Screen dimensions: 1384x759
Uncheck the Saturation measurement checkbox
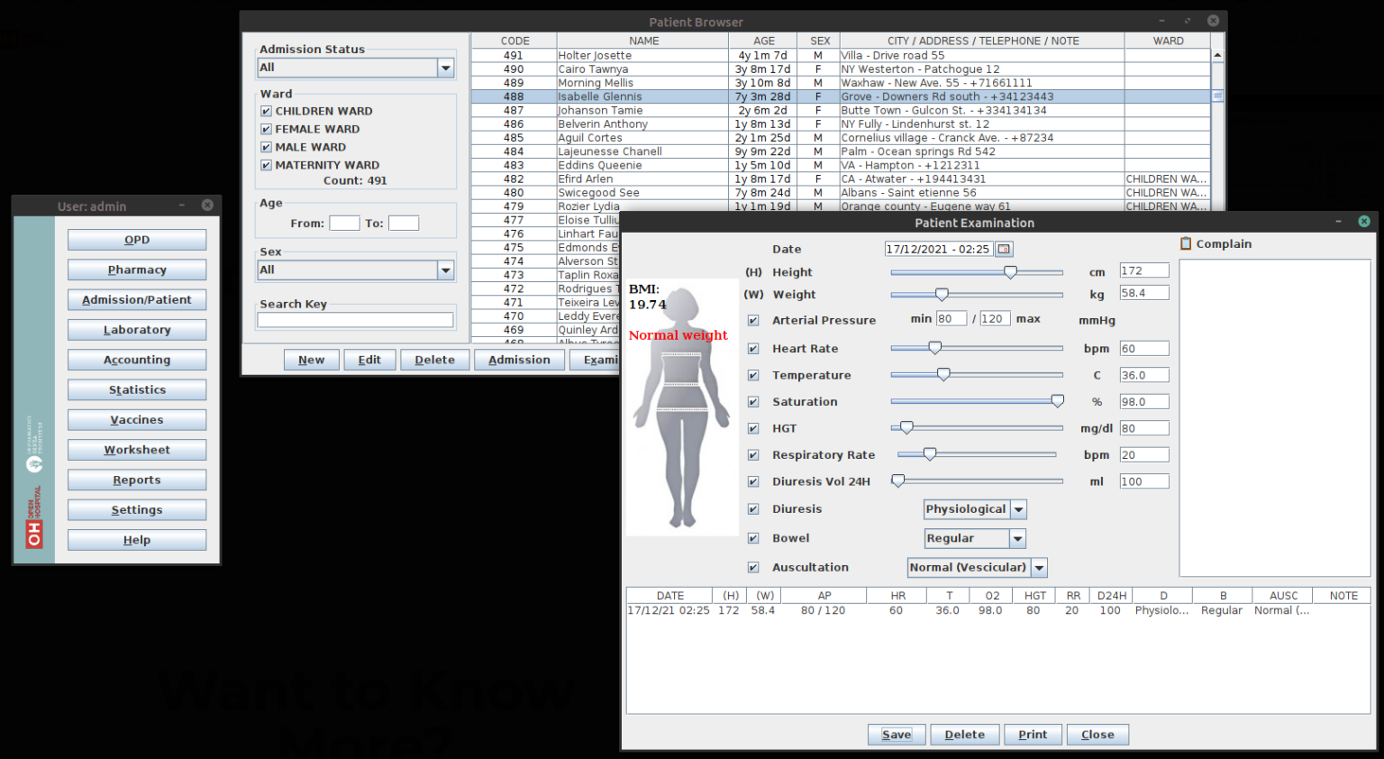(x=752, y=401)
